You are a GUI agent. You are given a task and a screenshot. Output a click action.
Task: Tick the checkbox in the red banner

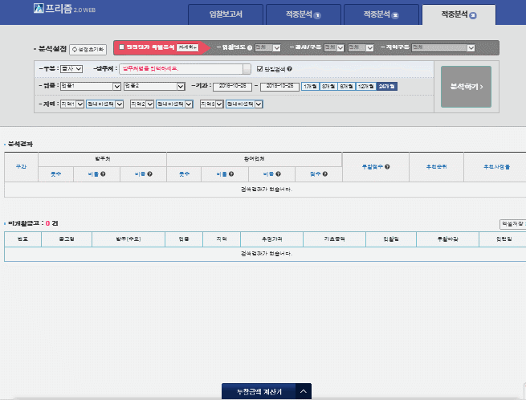121,47
